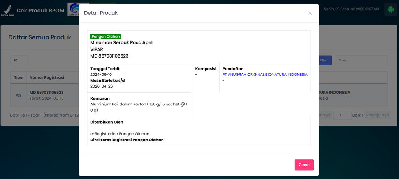Focus the Cari search field
Viewport: 399px width, 179px height.
361,60
